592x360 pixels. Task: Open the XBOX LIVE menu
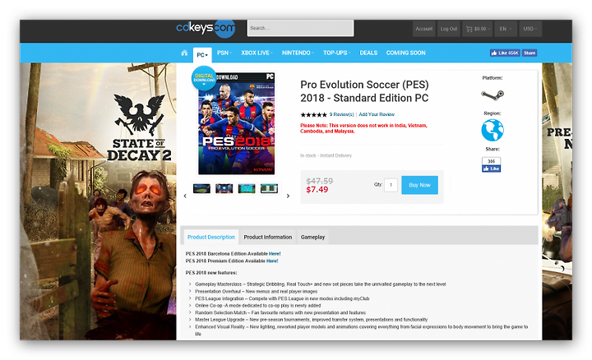tap(257, 53)
